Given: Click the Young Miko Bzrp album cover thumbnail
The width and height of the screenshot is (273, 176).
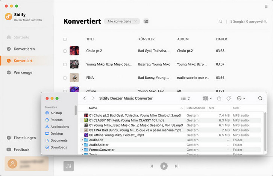Looking at the screenshot, I should click(74, 64).
